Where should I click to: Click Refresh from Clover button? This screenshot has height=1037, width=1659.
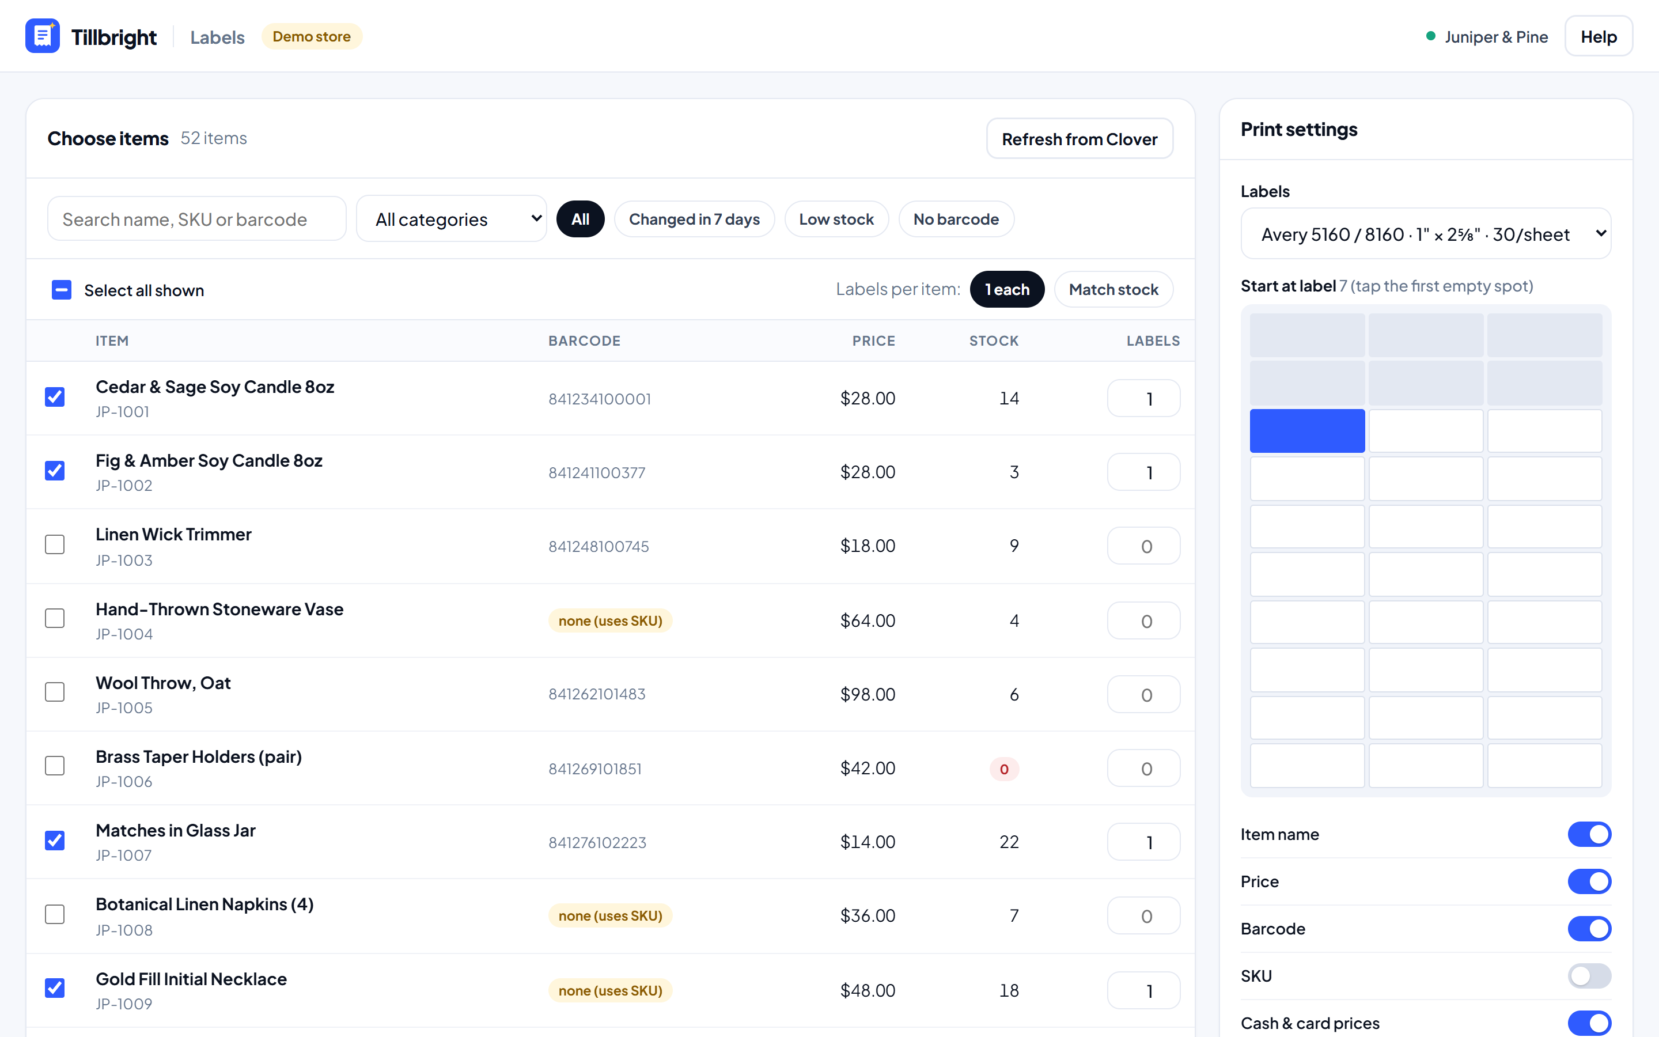1080,139
